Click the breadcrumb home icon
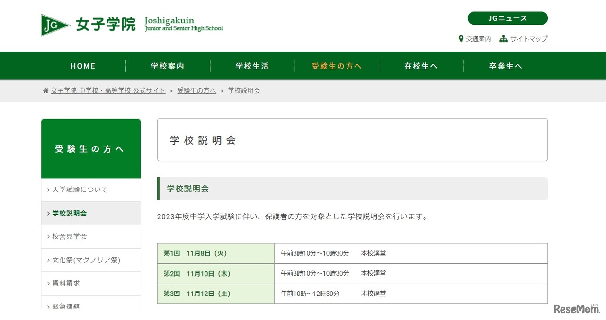 pyautogui.click(x=45, y=91)
